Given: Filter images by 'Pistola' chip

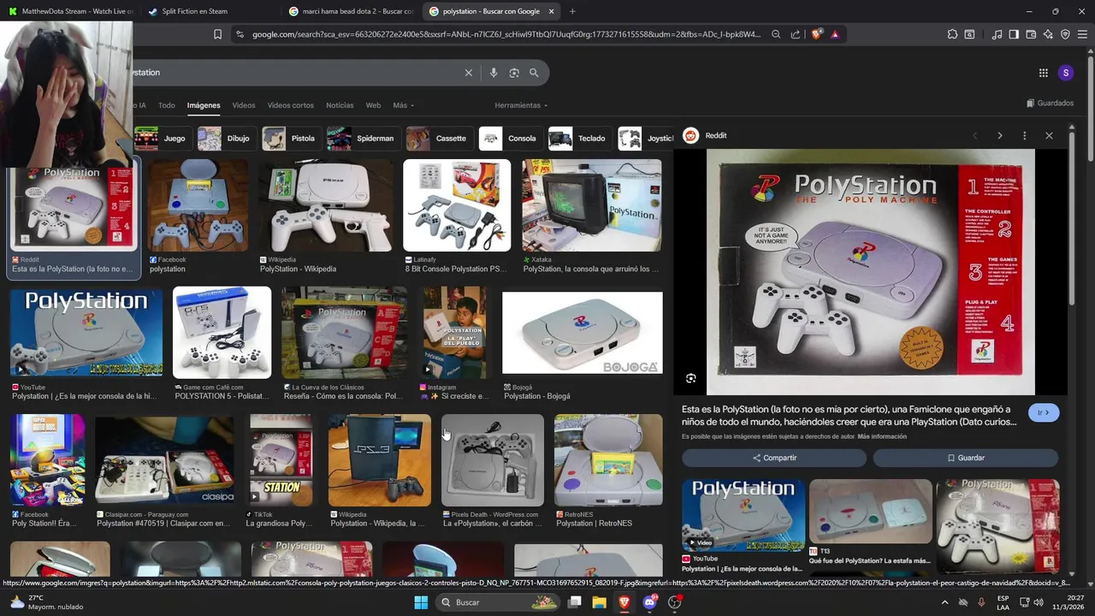Looking at the screenshot, I should point(291,139).
